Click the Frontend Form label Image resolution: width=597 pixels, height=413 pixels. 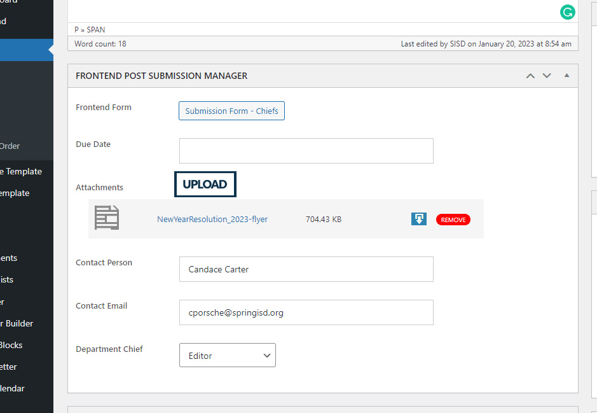pyautogui.click(x=104, y=108)
